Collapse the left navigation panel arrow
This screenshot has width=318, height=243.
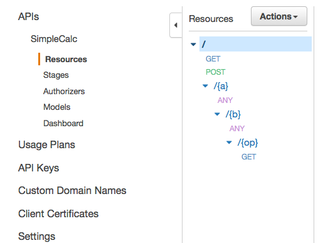(x=176, y=25)
